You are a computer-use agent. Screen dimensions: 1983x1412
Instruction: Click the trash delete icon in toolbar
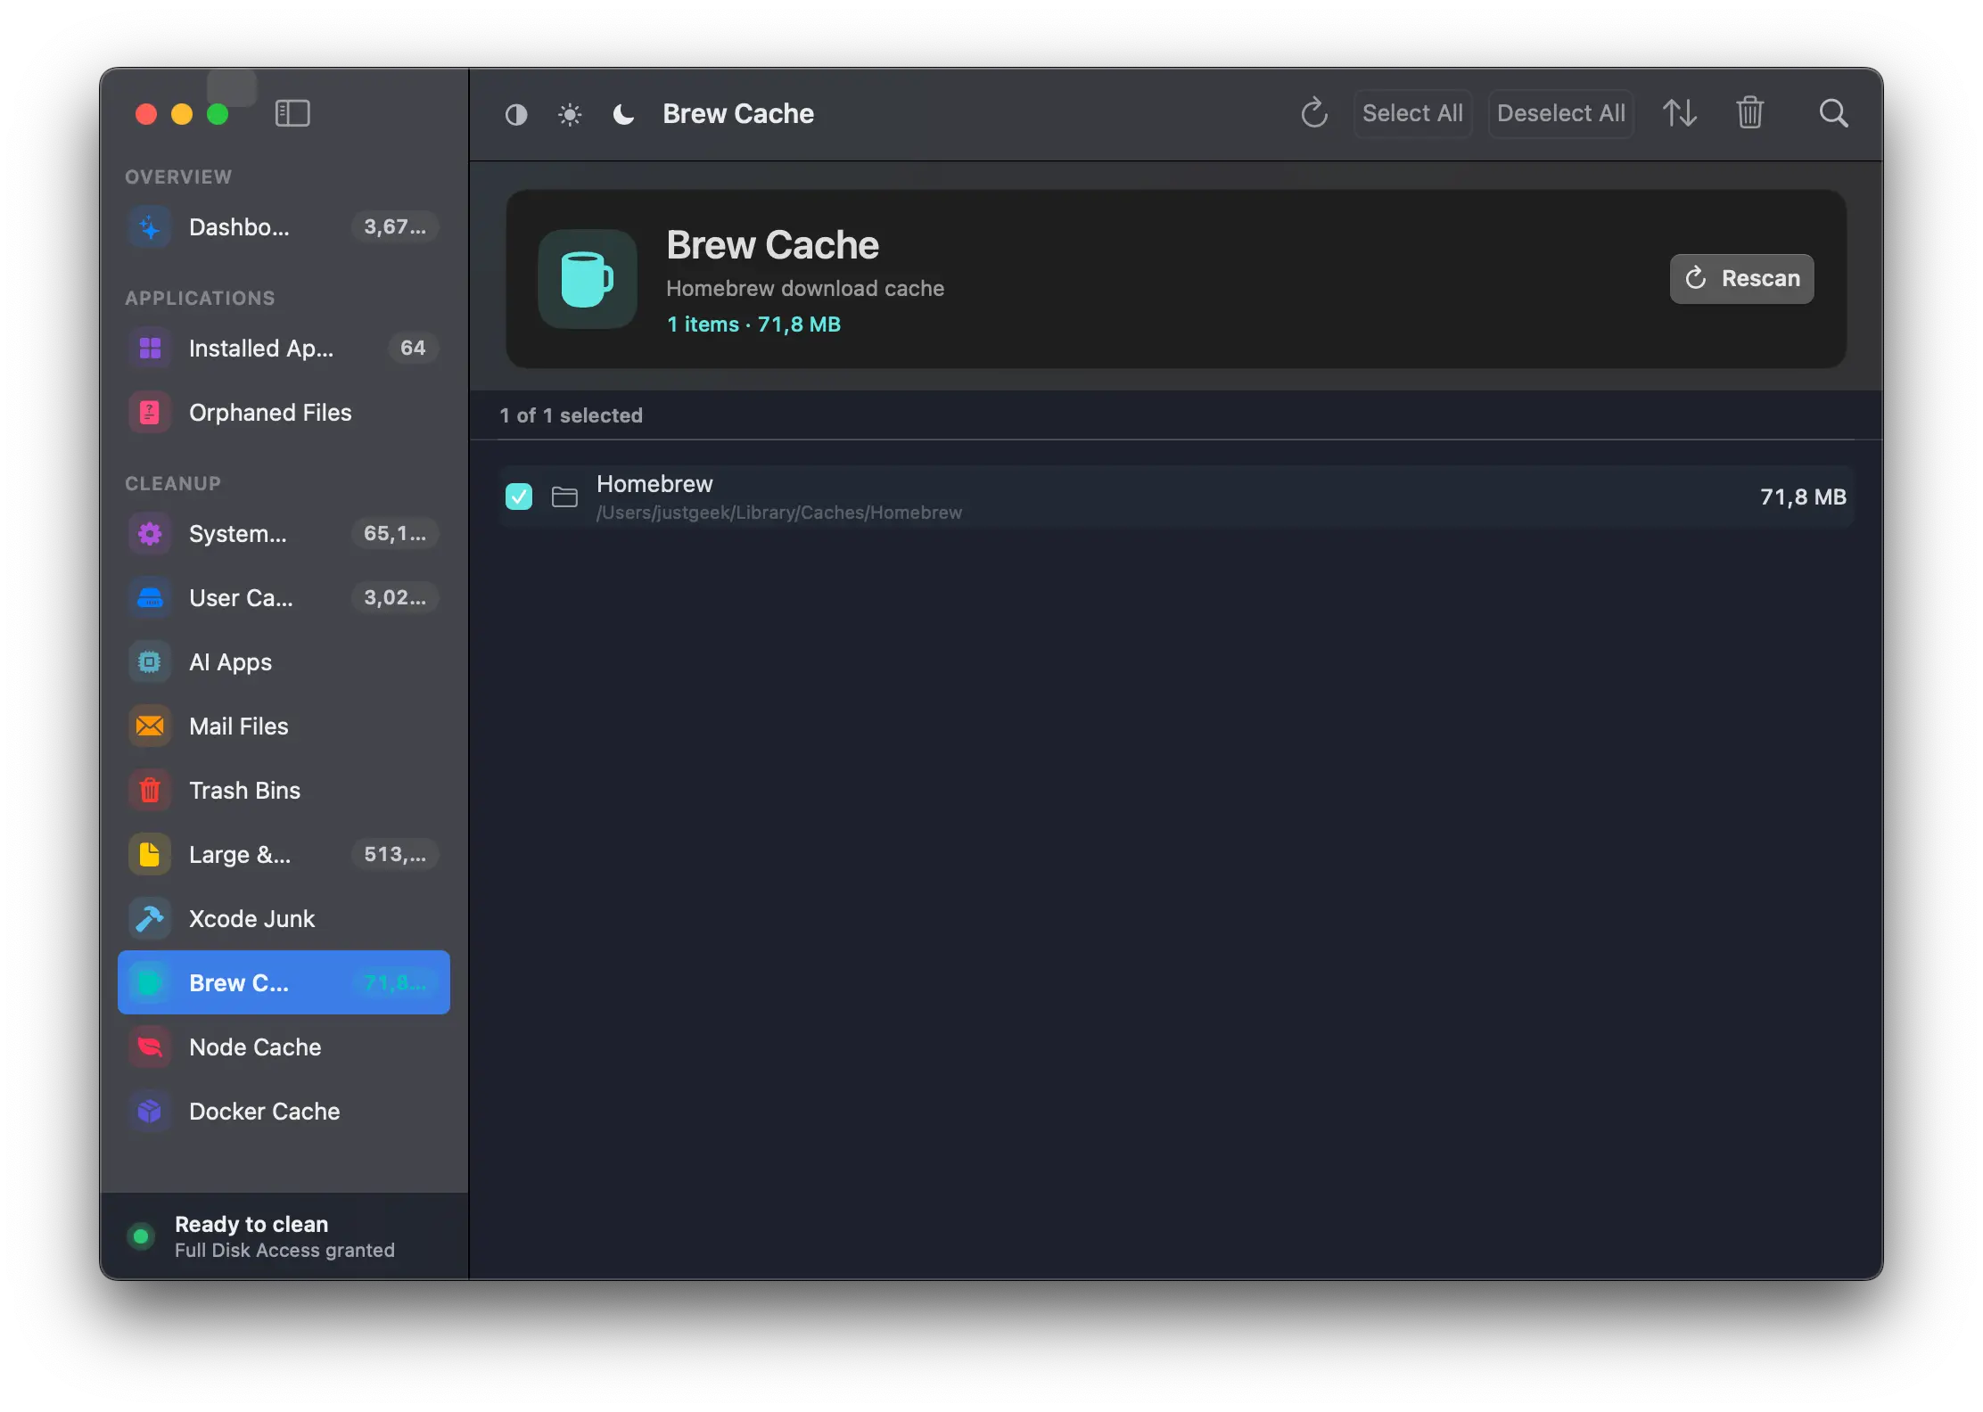(1750, 113)
